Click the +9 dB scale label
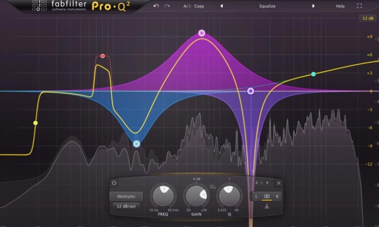 (x=370, y=37)
